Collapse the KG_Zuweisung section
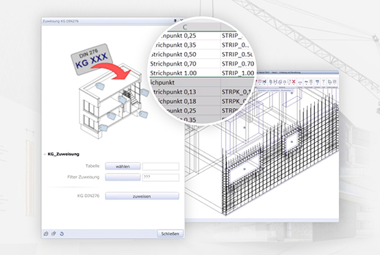Viewport: 380px width, 255px height. click(x=45, y=154)
